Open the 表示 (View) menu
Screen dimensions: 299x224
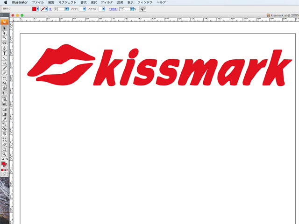pos(130,2)
